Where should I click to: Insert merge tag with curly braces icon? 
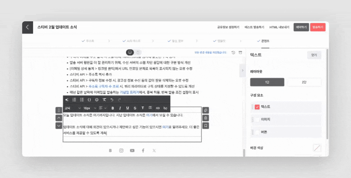(x=89, y=100)
